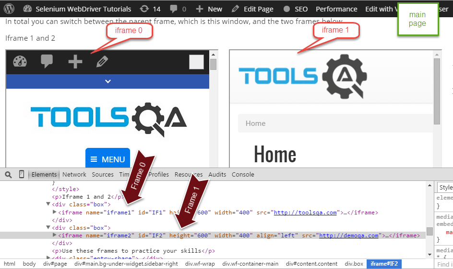This screenshot has height=269, width=453.
Task: Switch to the Elements tab
Action: point(44,174)
